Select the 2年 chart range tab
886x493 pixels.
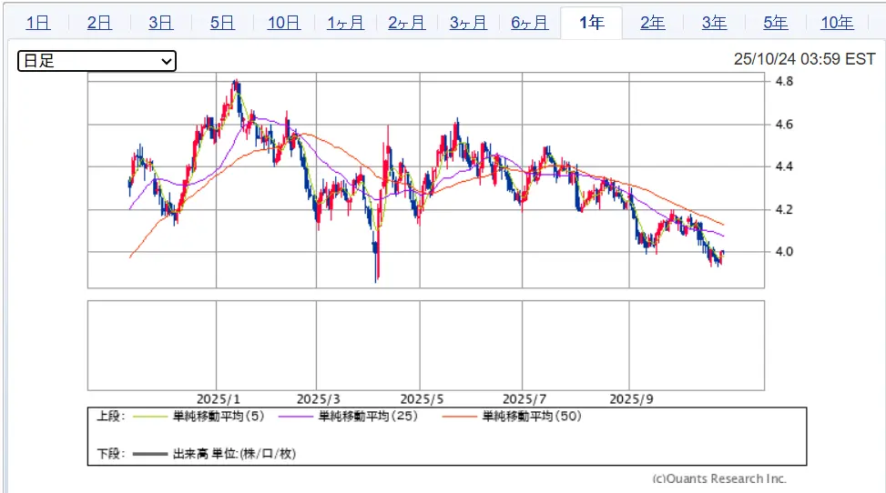[x=652, y=23]
